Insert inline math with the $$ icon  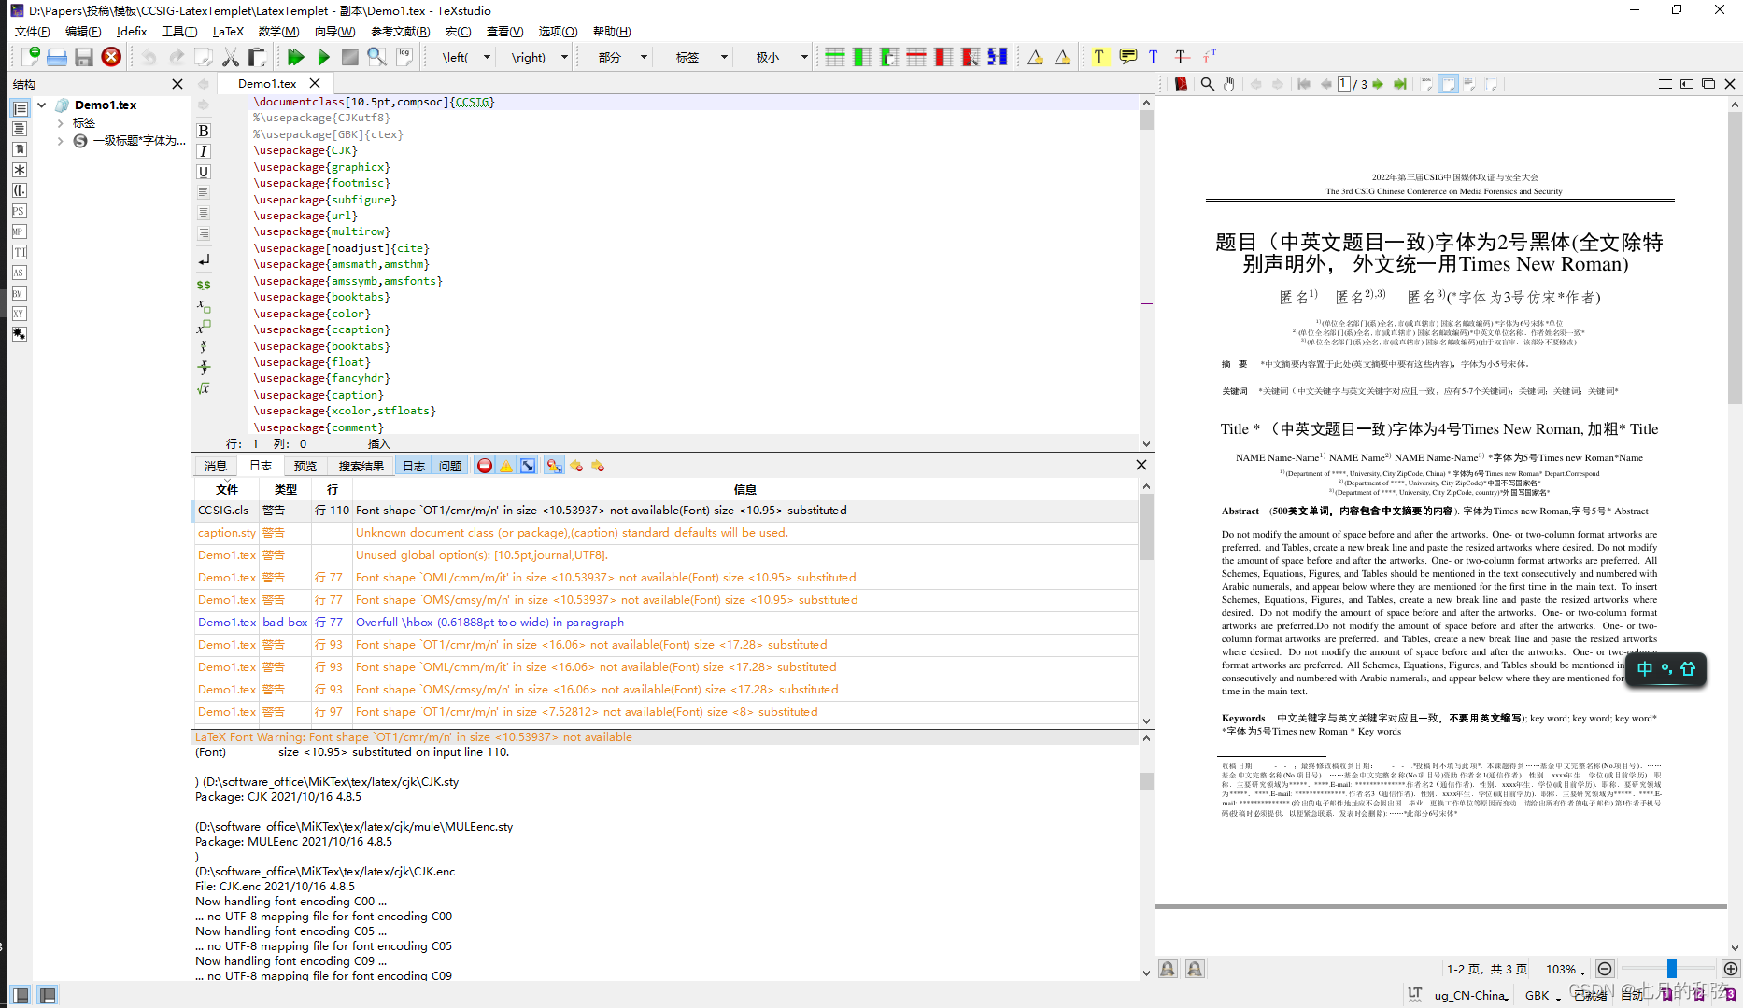(204, 285)
